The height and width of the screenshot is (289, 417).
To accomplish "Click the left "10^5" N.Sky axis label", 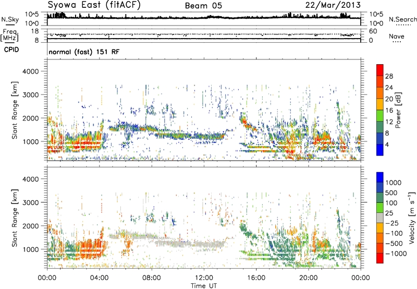I will [32, 14].
